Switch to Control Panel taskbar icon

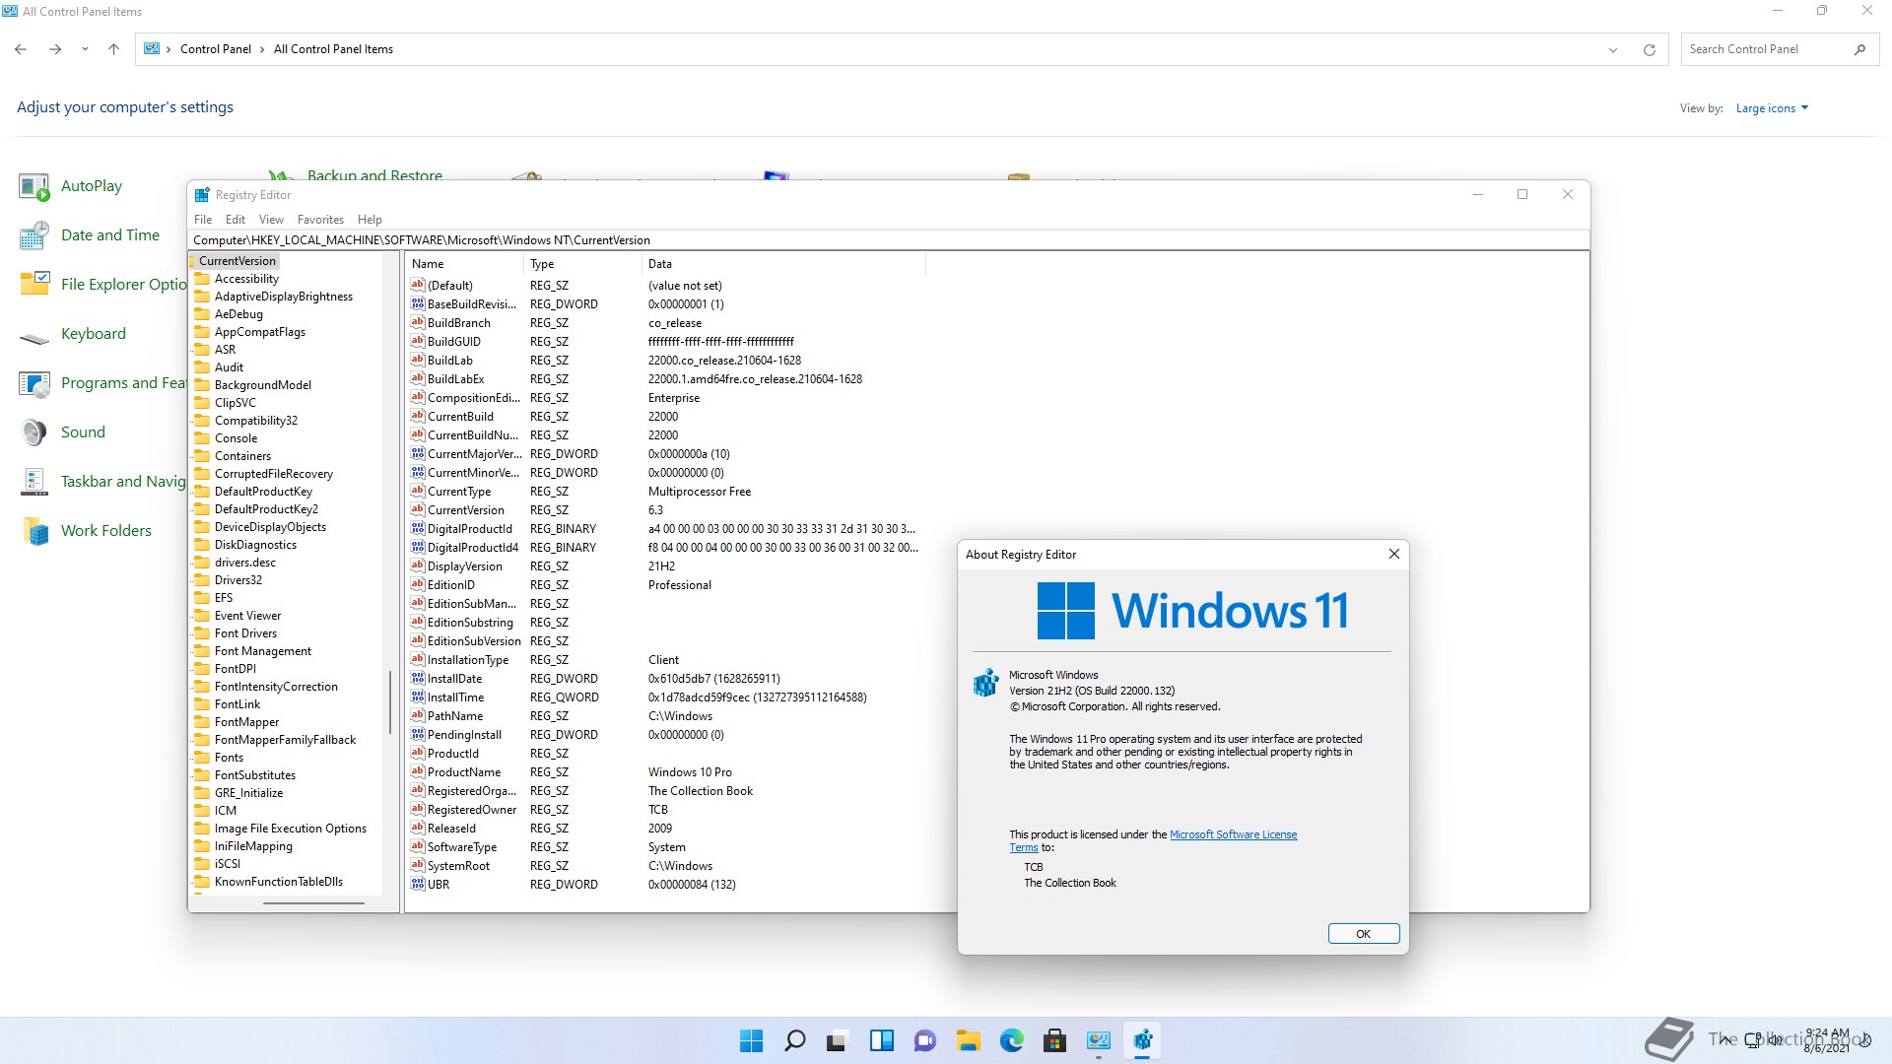[x=1098, y=1040]
